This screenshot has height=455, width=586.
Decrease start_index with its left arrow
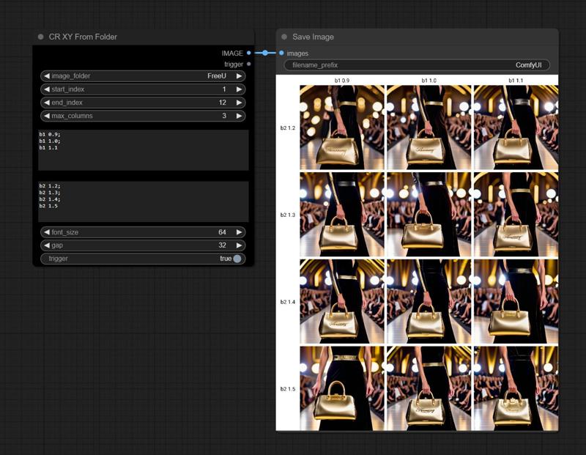[47, 89]
